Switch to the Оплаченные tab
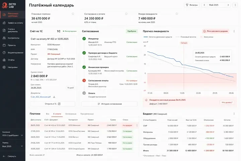The image size is (241, 161). pyautogui.click(x=71, y=114)
